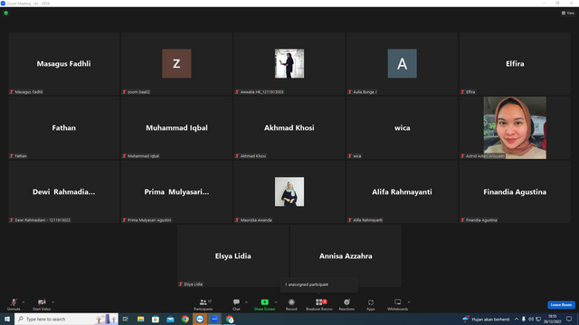
Task: Click the '1 unassigned participant' tooltip
Action: (319, 285)
